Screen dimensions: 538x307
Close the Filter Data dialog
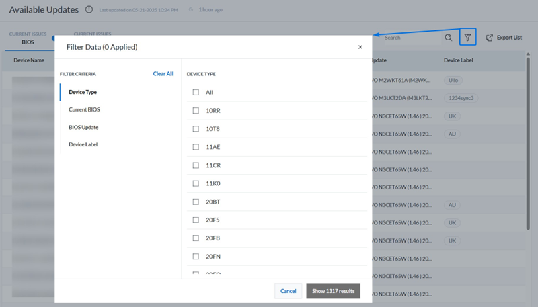click(360, 47)
